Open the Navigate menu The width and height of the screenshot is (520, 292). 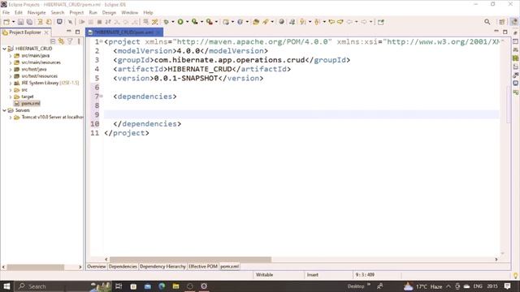tap(37, 13)
